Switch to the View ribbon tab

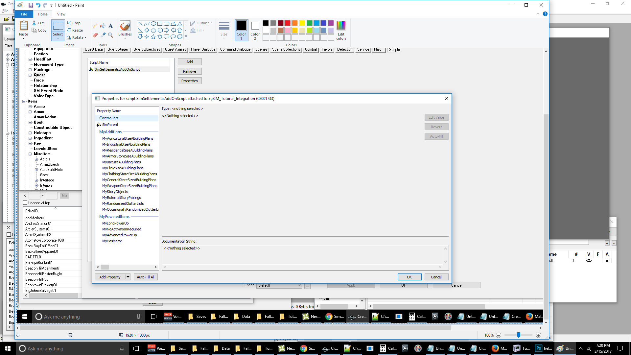(61, 14)
